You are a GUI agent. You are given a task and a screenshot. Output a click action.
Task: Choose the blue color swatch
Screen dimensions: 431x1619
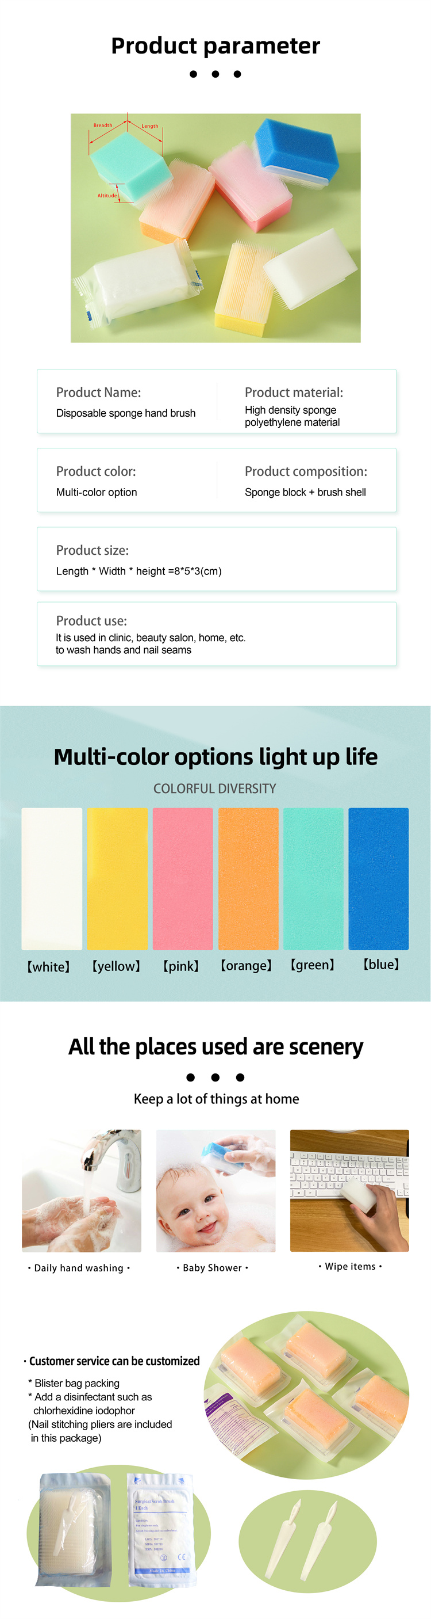[x=379, y=879]
